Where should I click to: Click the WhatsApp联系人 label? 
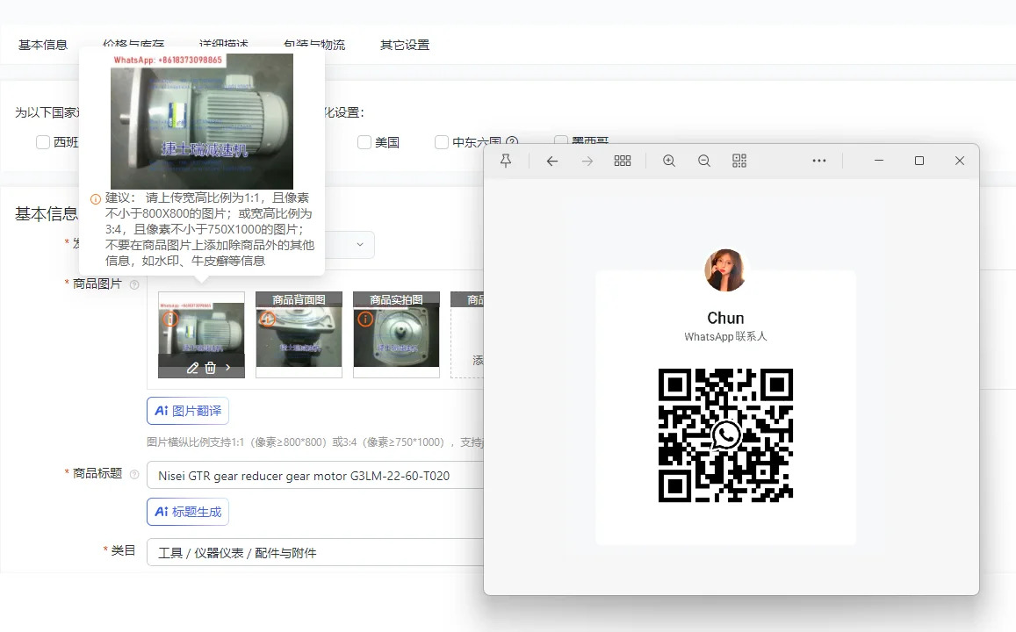725,337
